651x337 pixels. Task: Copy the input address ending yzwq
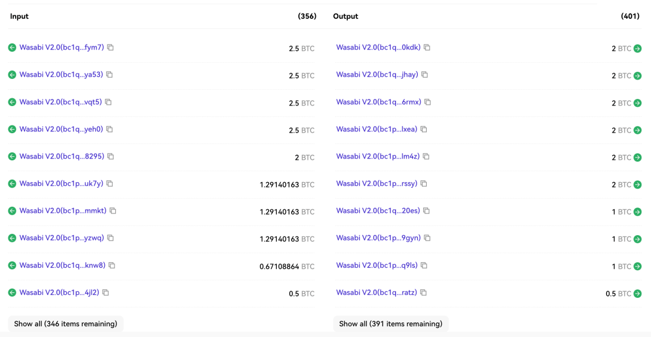(110, 238)
